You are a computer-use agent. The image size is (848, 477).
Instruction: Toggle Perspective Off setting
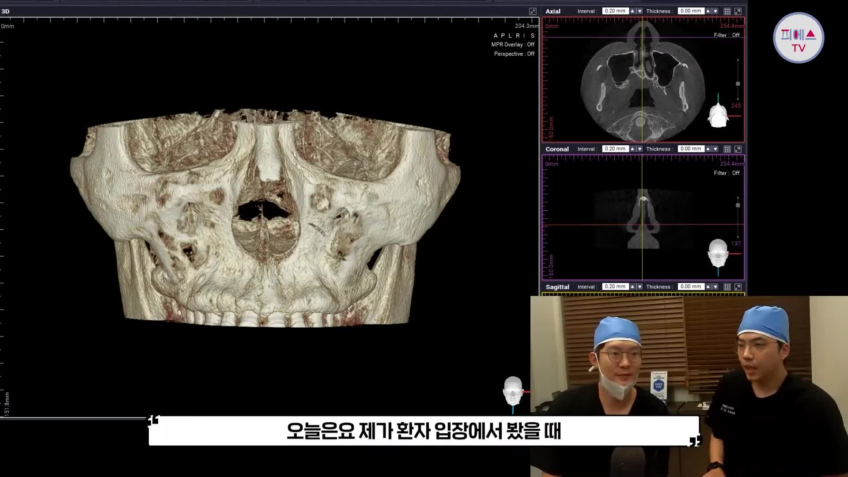point(514,54)
